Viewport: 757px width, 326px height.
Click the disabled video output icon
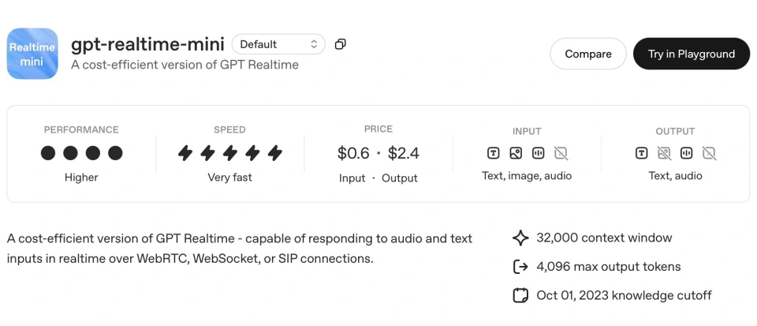[x=709, y=153]
